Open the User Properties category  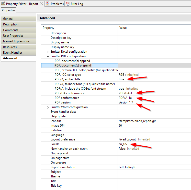tap(18, 36)
